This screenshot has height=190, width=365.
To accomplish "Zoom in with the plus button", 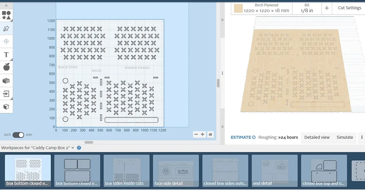I will (203, 134).
